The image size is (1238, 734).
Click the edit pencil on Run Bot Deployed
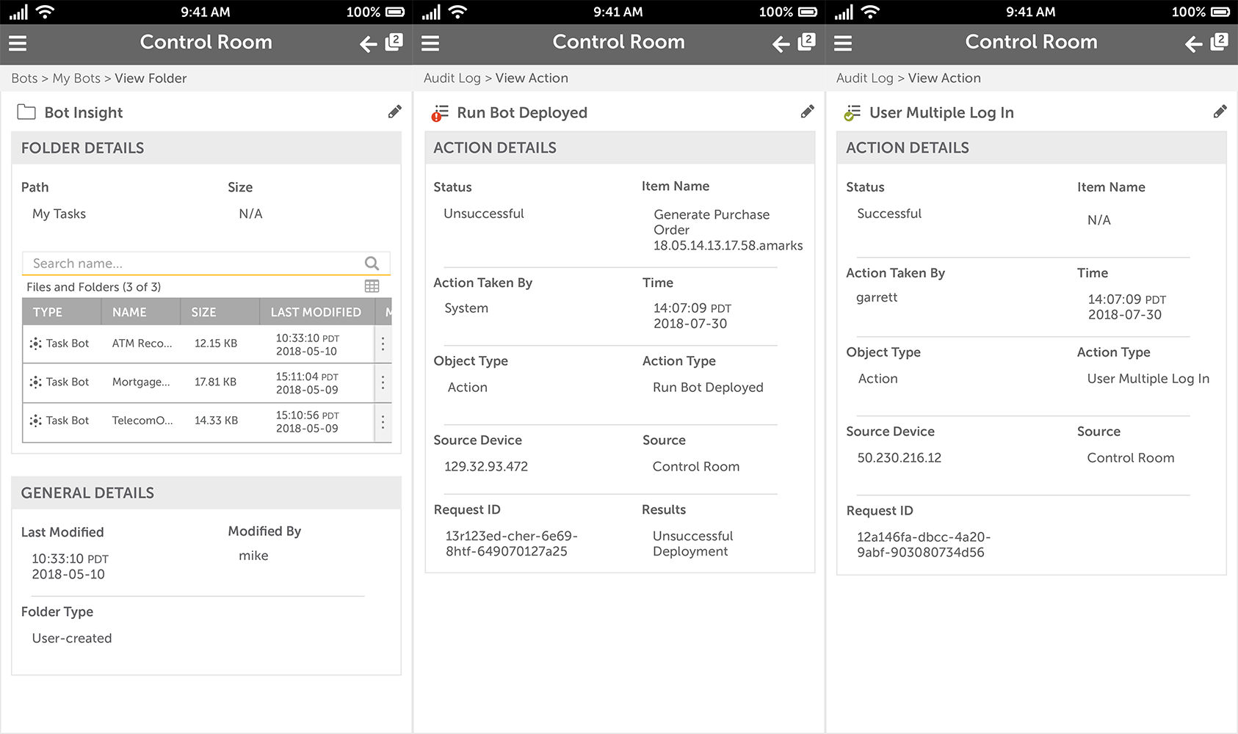807,111
